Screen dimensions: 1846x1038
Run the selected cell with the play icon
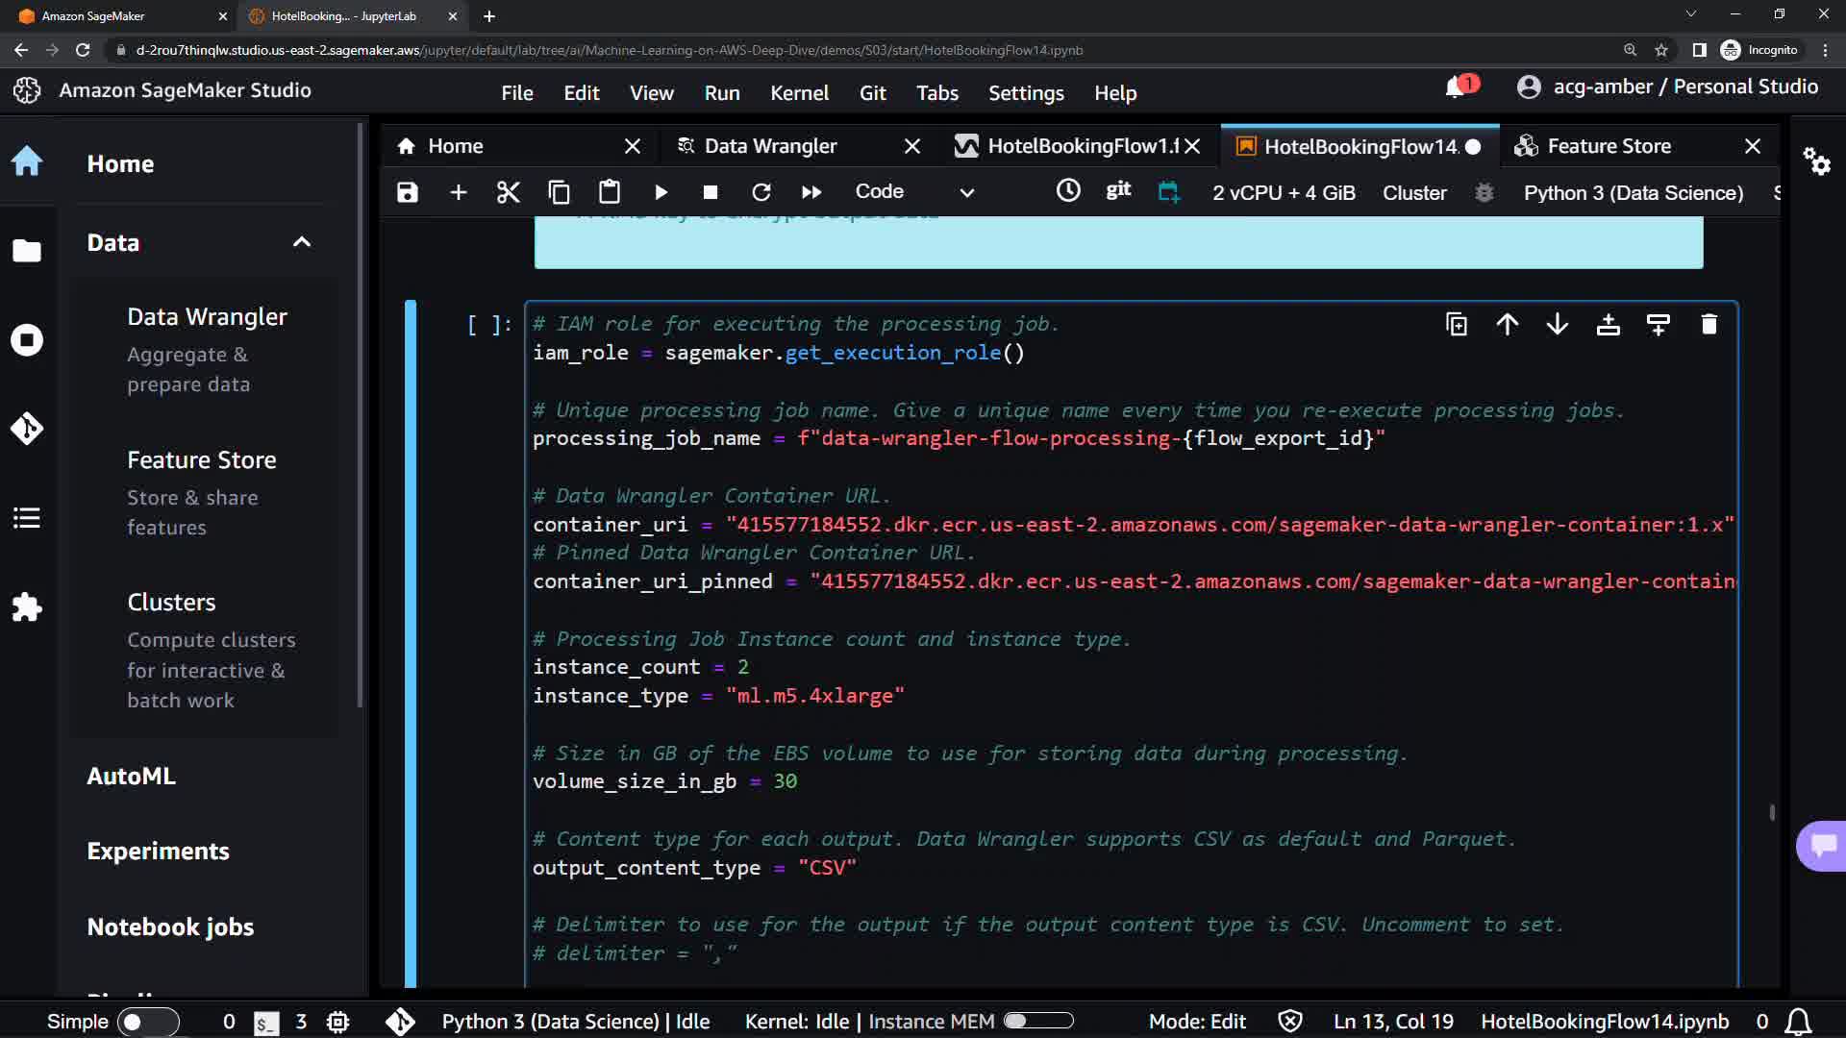661,192
